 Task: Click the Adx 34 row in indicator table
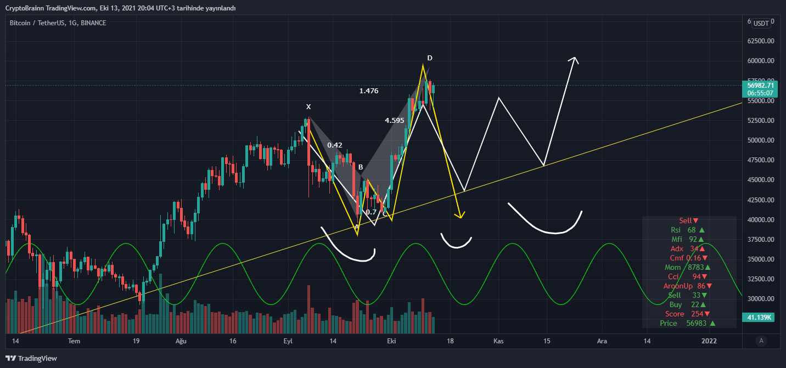point(688,248)
